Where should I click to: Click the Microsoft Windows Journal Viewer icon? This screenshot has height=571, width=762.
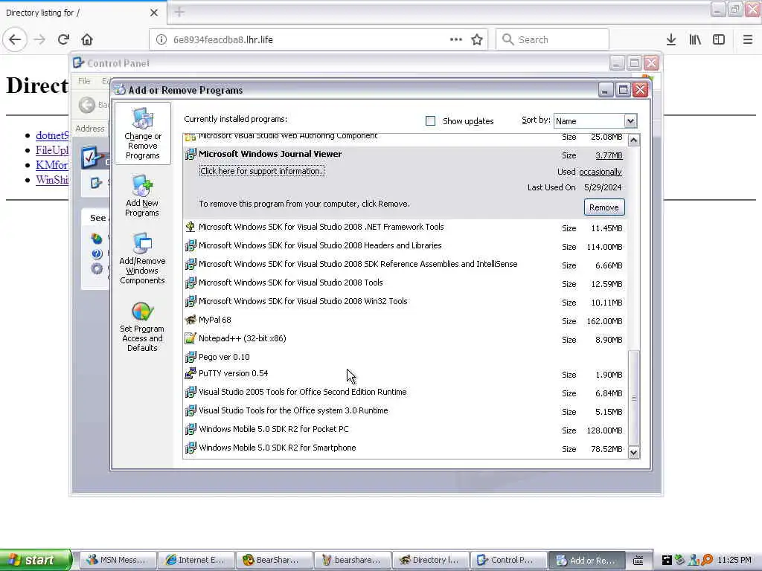coord(190,155)
